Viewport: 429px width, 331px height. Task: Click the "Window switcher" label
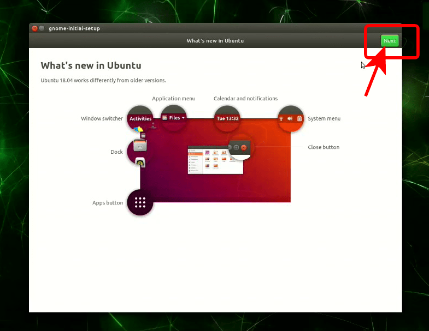[102, 118]
